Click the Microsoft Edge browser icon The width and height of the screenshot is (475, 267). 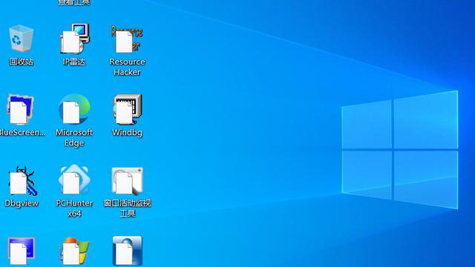[x=74, y=109]
